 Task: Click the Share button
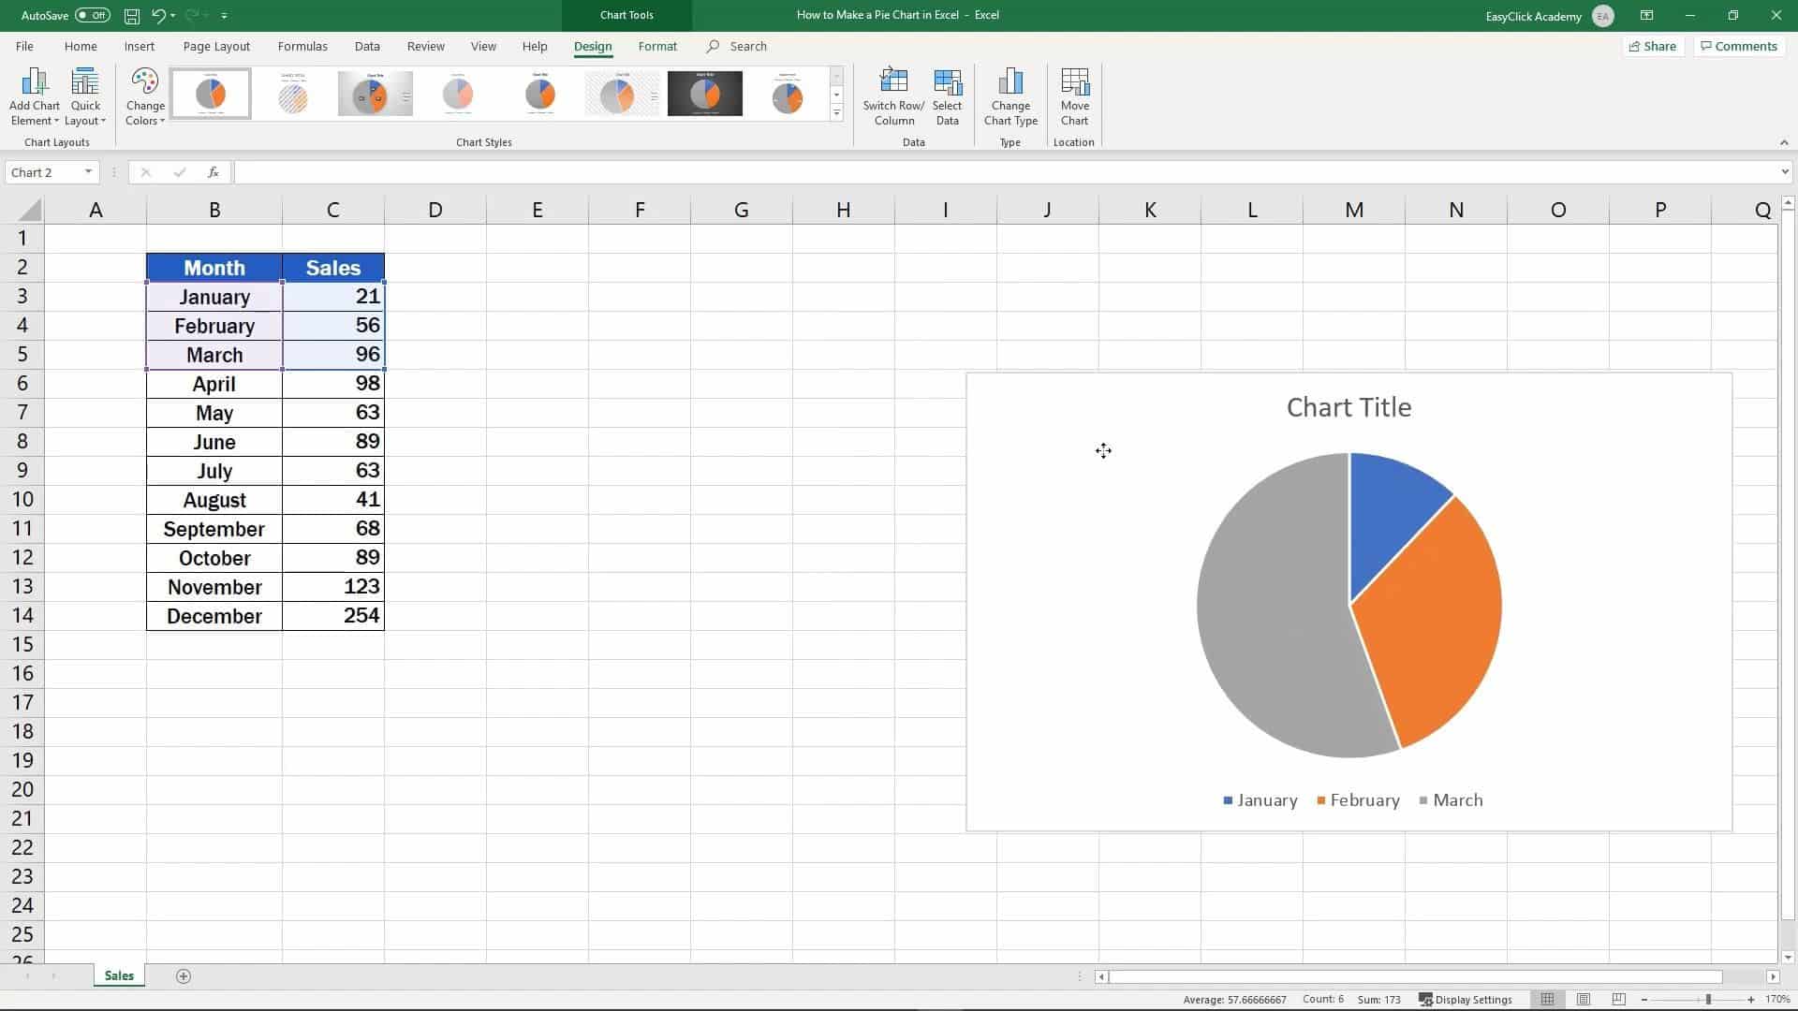1653,46
